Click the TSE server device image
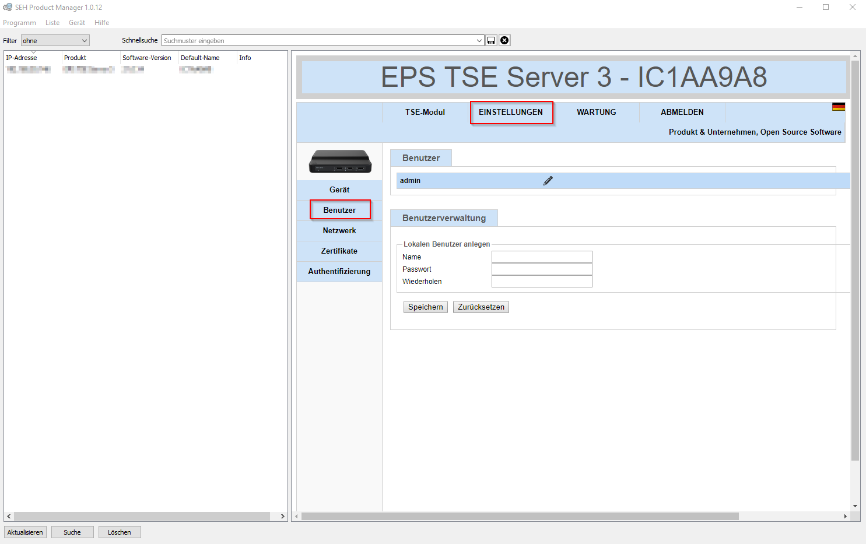This screenshot has height=544, width=866. (339, 162)
